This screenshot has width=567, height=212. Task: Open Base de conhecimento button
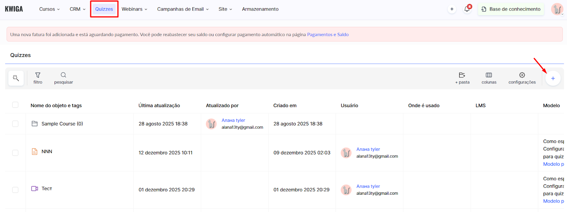pos(511,9)
